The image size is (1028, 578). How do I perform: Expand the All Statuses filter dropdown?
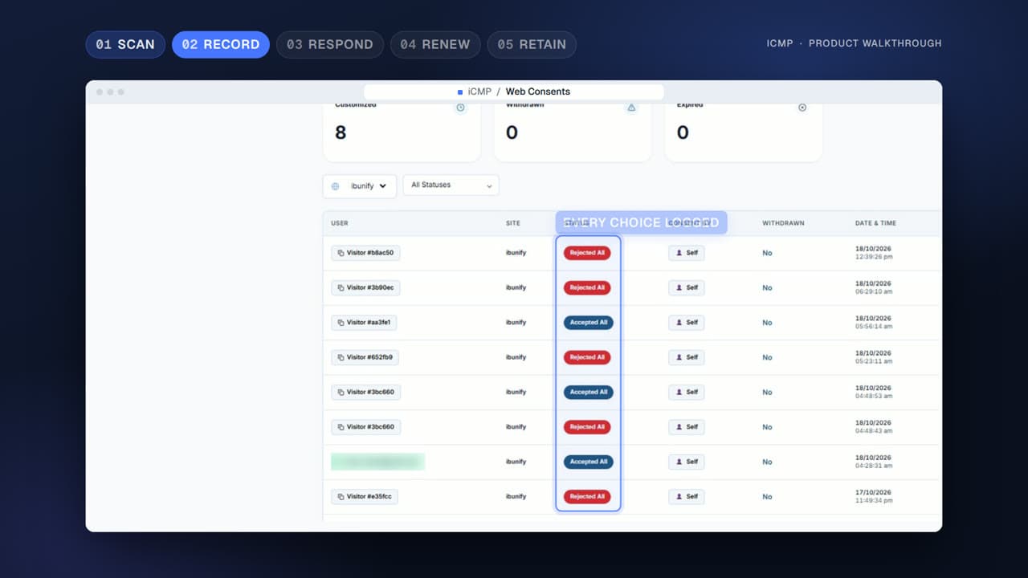[x=451, y=185]
